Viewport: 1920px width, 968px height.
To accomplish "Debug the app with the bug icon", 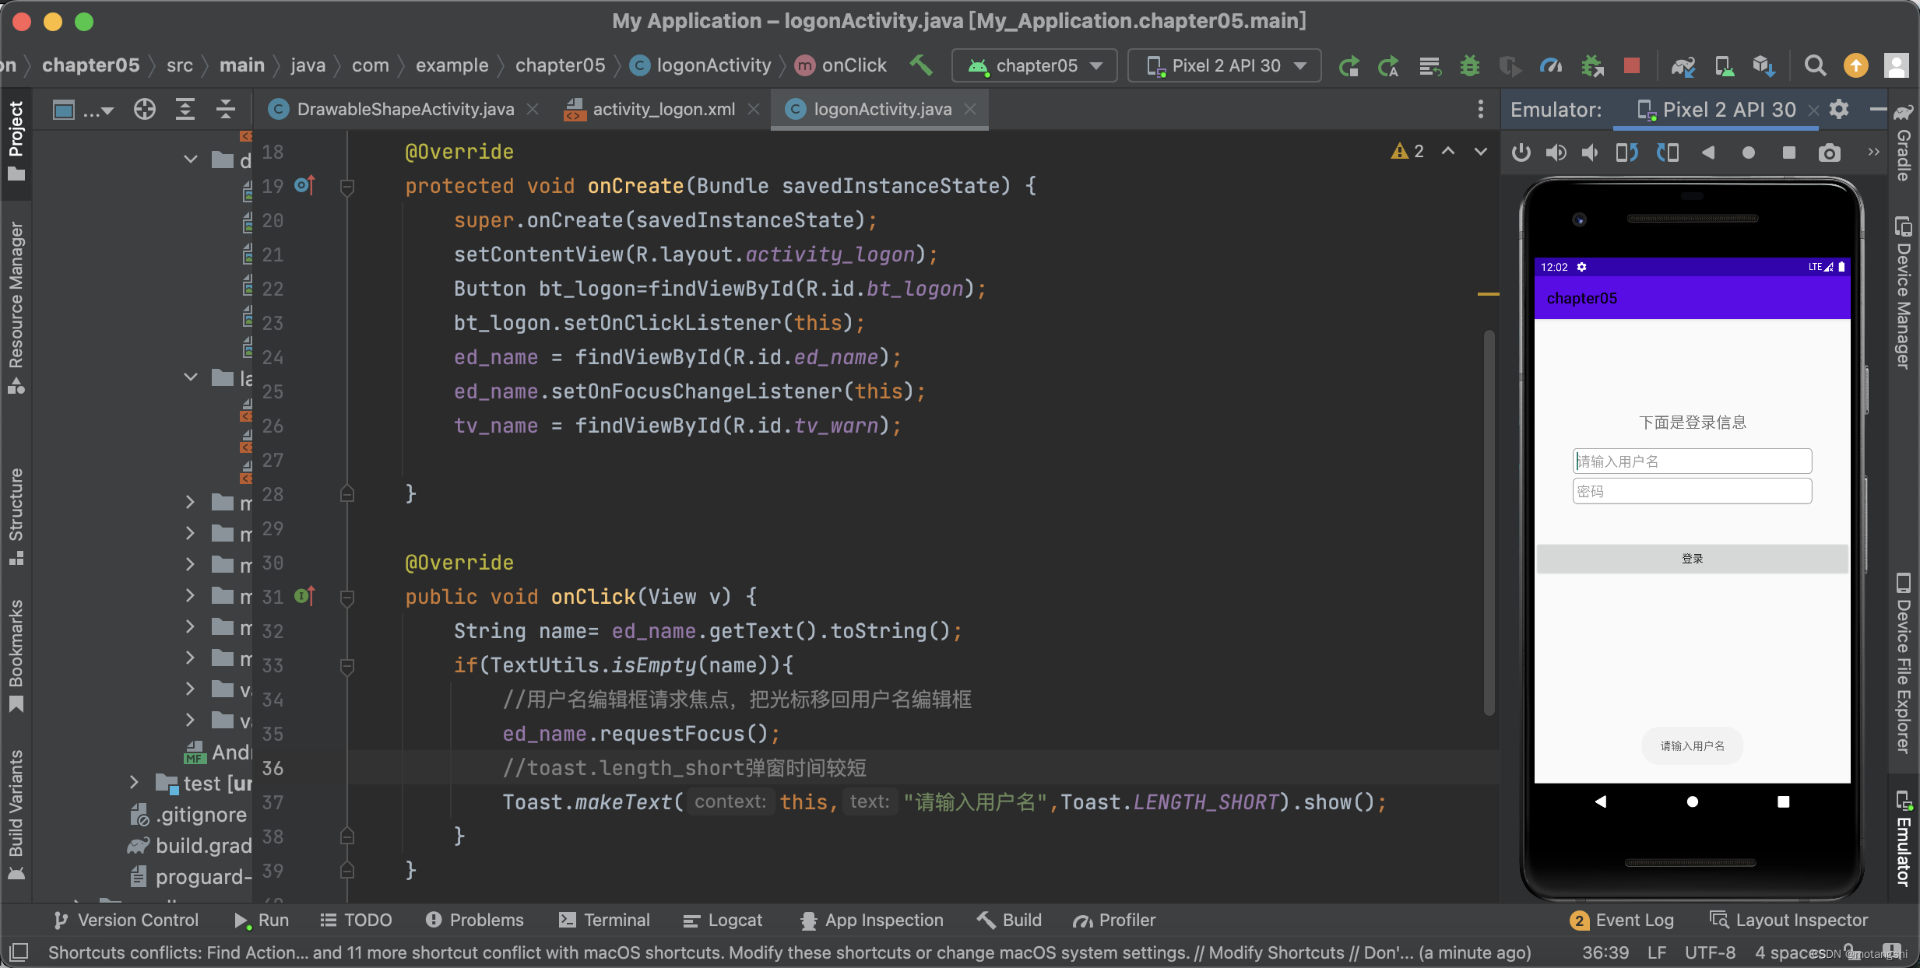I will (1470, 65).
